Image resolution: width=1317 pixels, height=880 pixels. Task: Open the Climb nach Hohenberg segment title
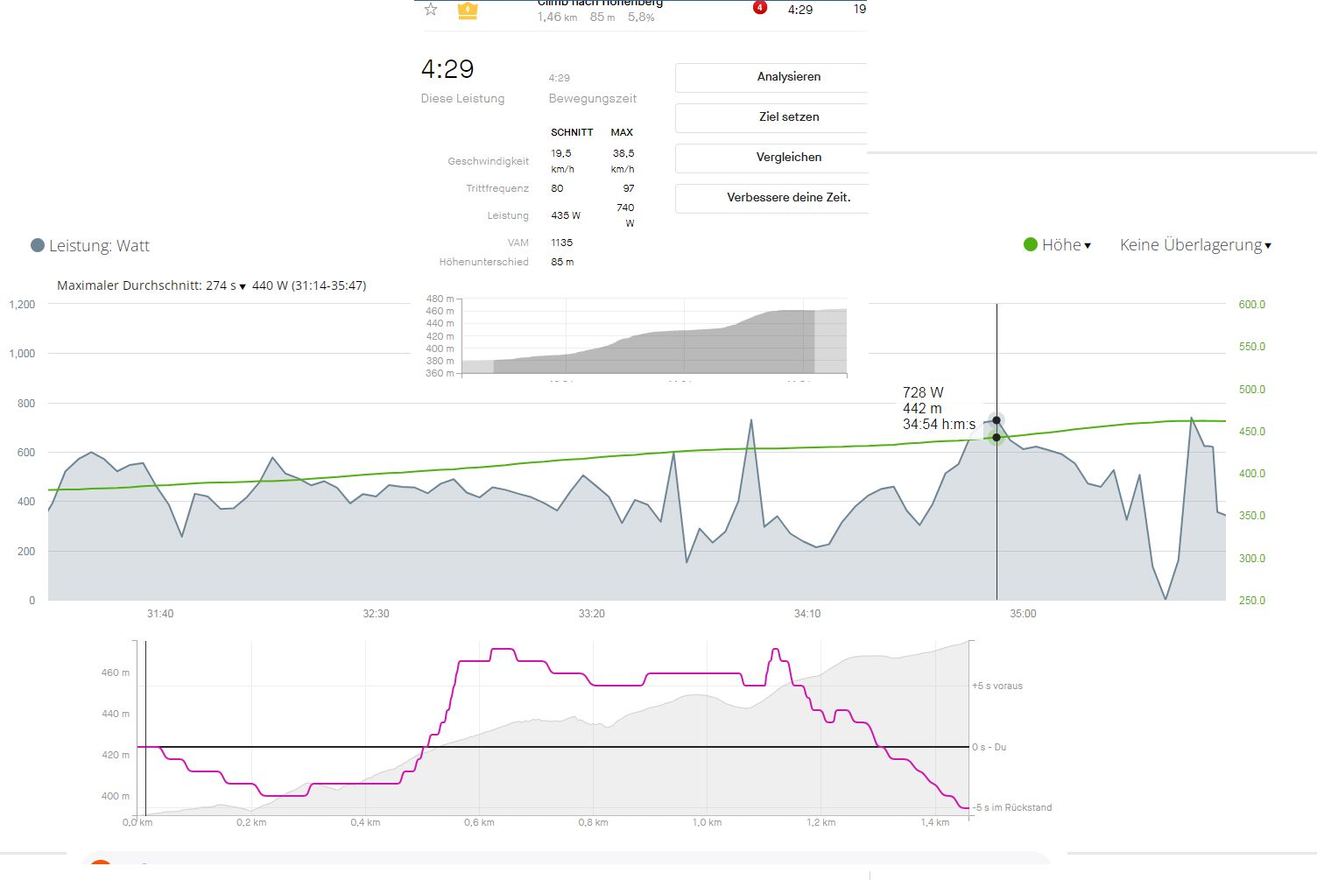[x=600, y=4]
